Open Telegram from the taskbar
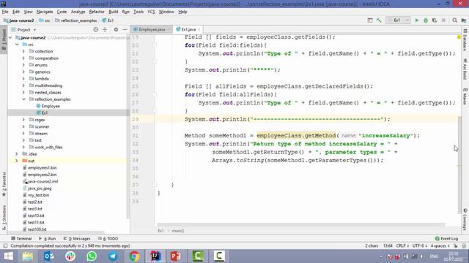The height and width of the screenshot is (263, 469). click(113, 256)
